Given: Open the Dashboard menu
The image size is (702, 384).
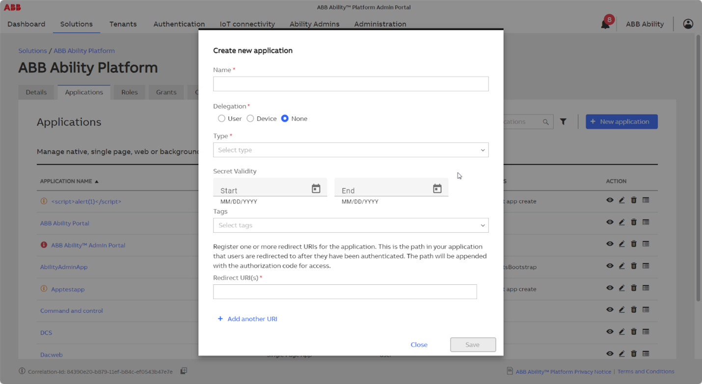Looking at the screenshot, I should click(x=27, y=24).
